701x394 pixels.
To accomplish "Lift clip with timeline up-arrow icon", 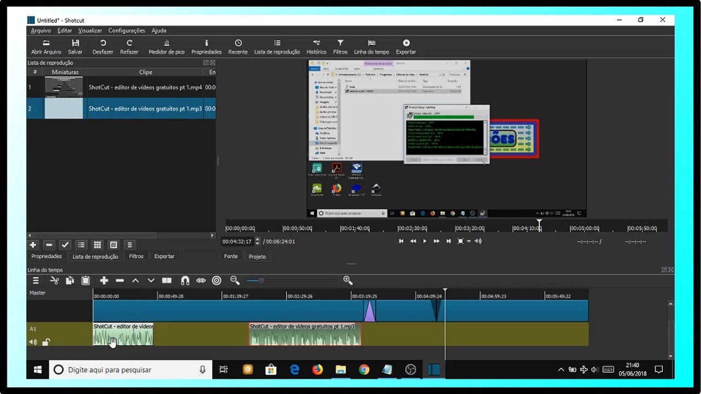I will tap(135, 280).
